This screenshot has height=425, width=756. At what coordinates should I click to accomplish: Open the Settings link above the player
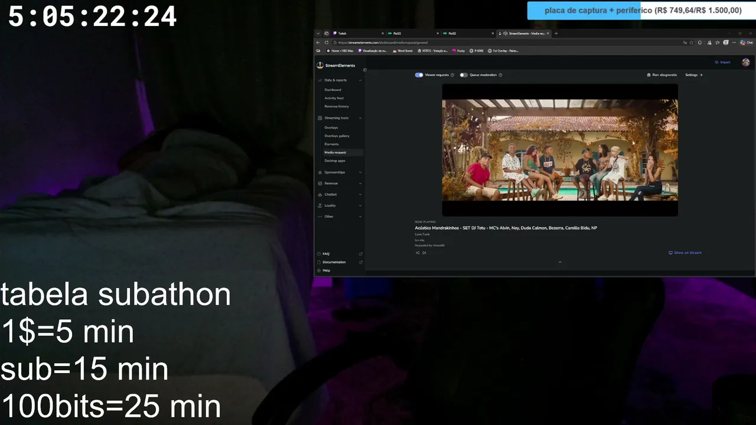[693, 75]
